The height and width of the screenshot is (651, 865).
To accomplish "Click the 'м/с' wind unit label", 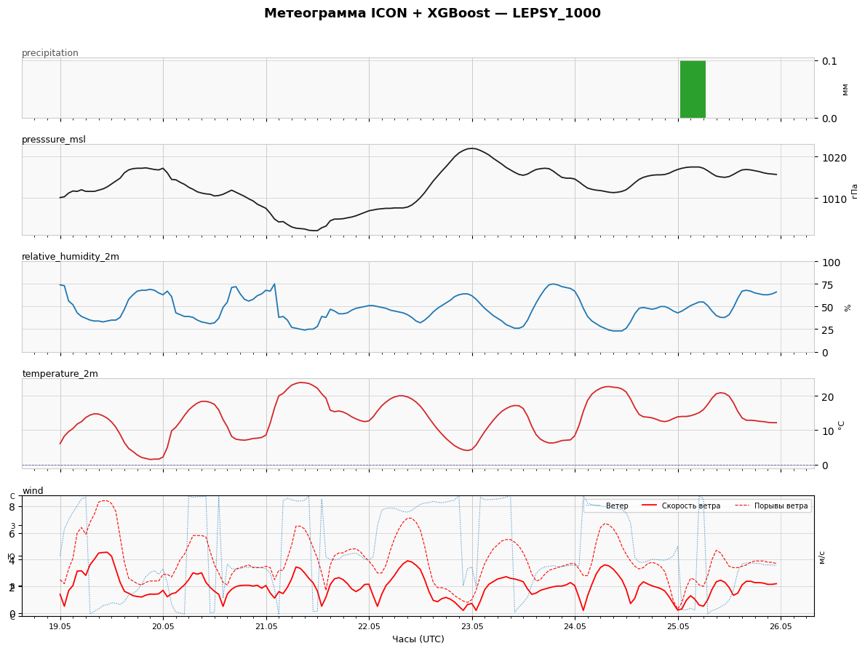I will coord(822,556).
